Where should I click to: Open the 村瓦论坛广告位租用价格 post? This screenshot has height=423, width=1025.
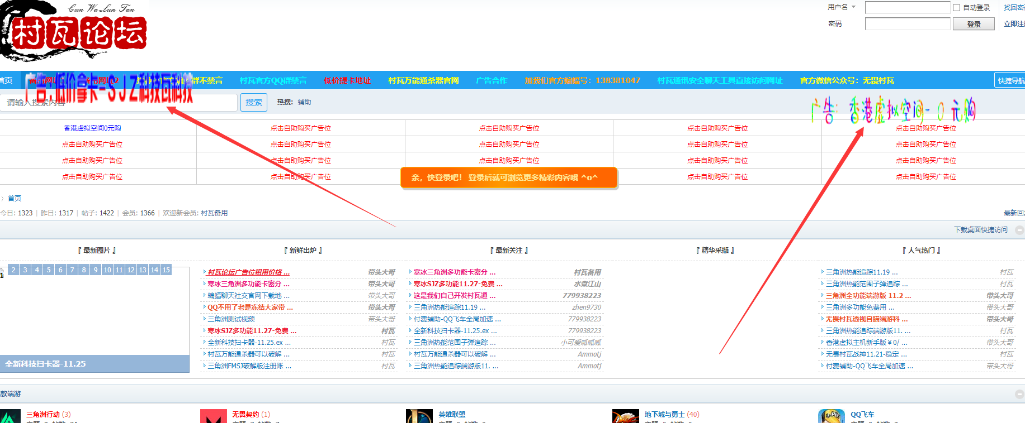(x=248, y=272)
